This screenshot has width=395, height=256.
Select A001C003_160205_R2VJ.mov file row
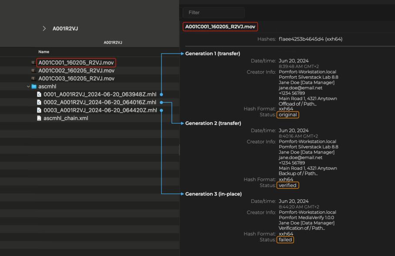pyautogui.click(x=76, y=78)
